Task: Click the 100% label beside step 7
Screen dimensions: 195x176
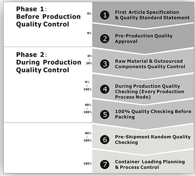Action: pyautogui.click(x=88, y=164)
